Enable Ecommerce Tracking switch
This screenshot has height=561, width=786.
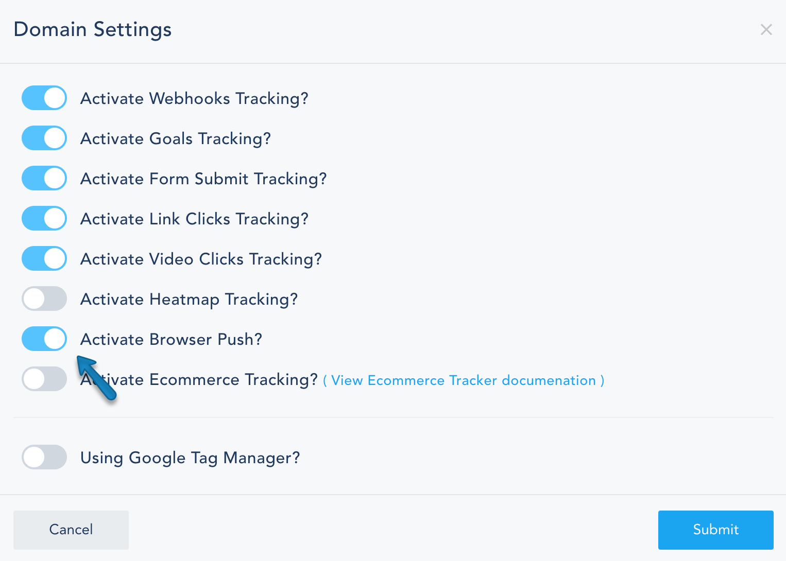pyautogui.click(x=44, y=379)
